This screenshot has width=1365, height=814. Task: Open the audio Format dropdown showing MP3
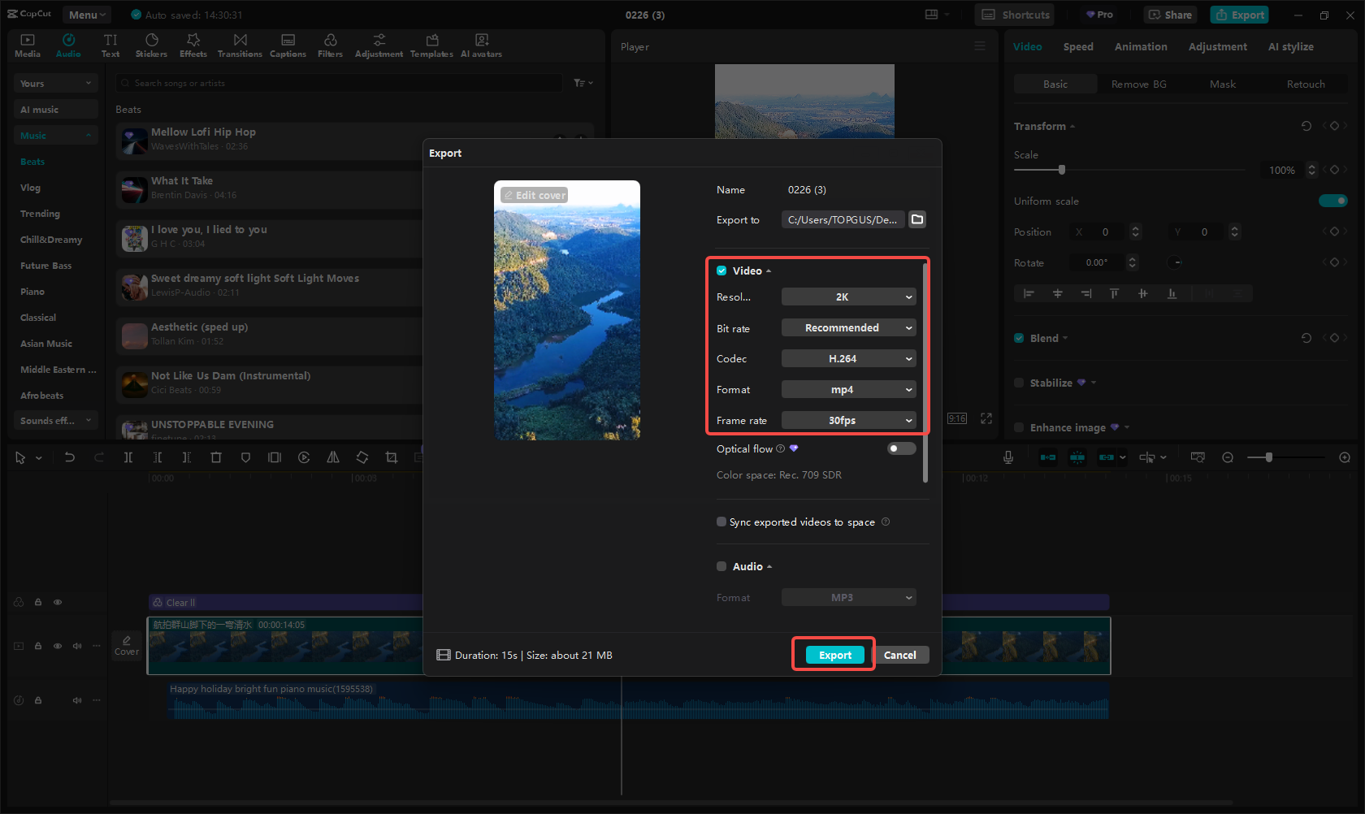point(848,597)
